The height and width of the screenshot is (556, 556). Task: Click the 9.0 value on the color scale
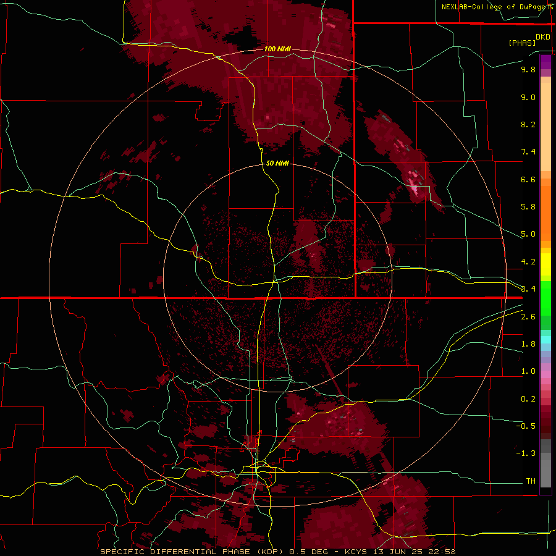tap(528, 97)
